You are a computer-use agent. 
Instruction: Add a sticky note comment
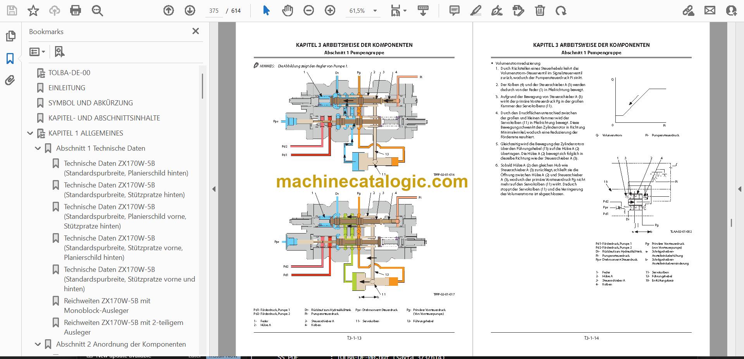[x=455, y=10]
